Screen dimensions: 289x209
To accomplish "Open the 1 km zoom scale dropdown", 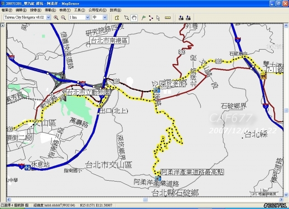I will coord(88,18).
